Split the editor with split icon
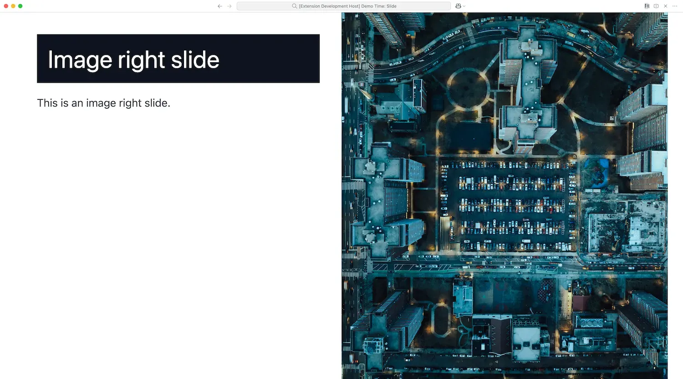This screenshot has width=683, height=379. pos(656,6)
